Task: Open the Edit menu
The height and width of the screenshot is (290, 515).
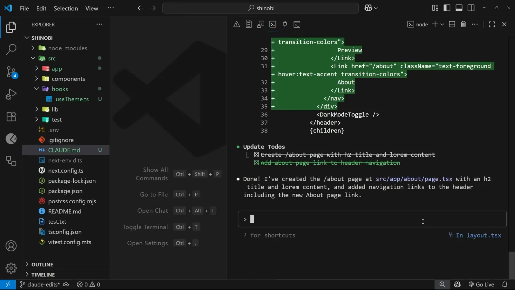Action: point(41,8)
